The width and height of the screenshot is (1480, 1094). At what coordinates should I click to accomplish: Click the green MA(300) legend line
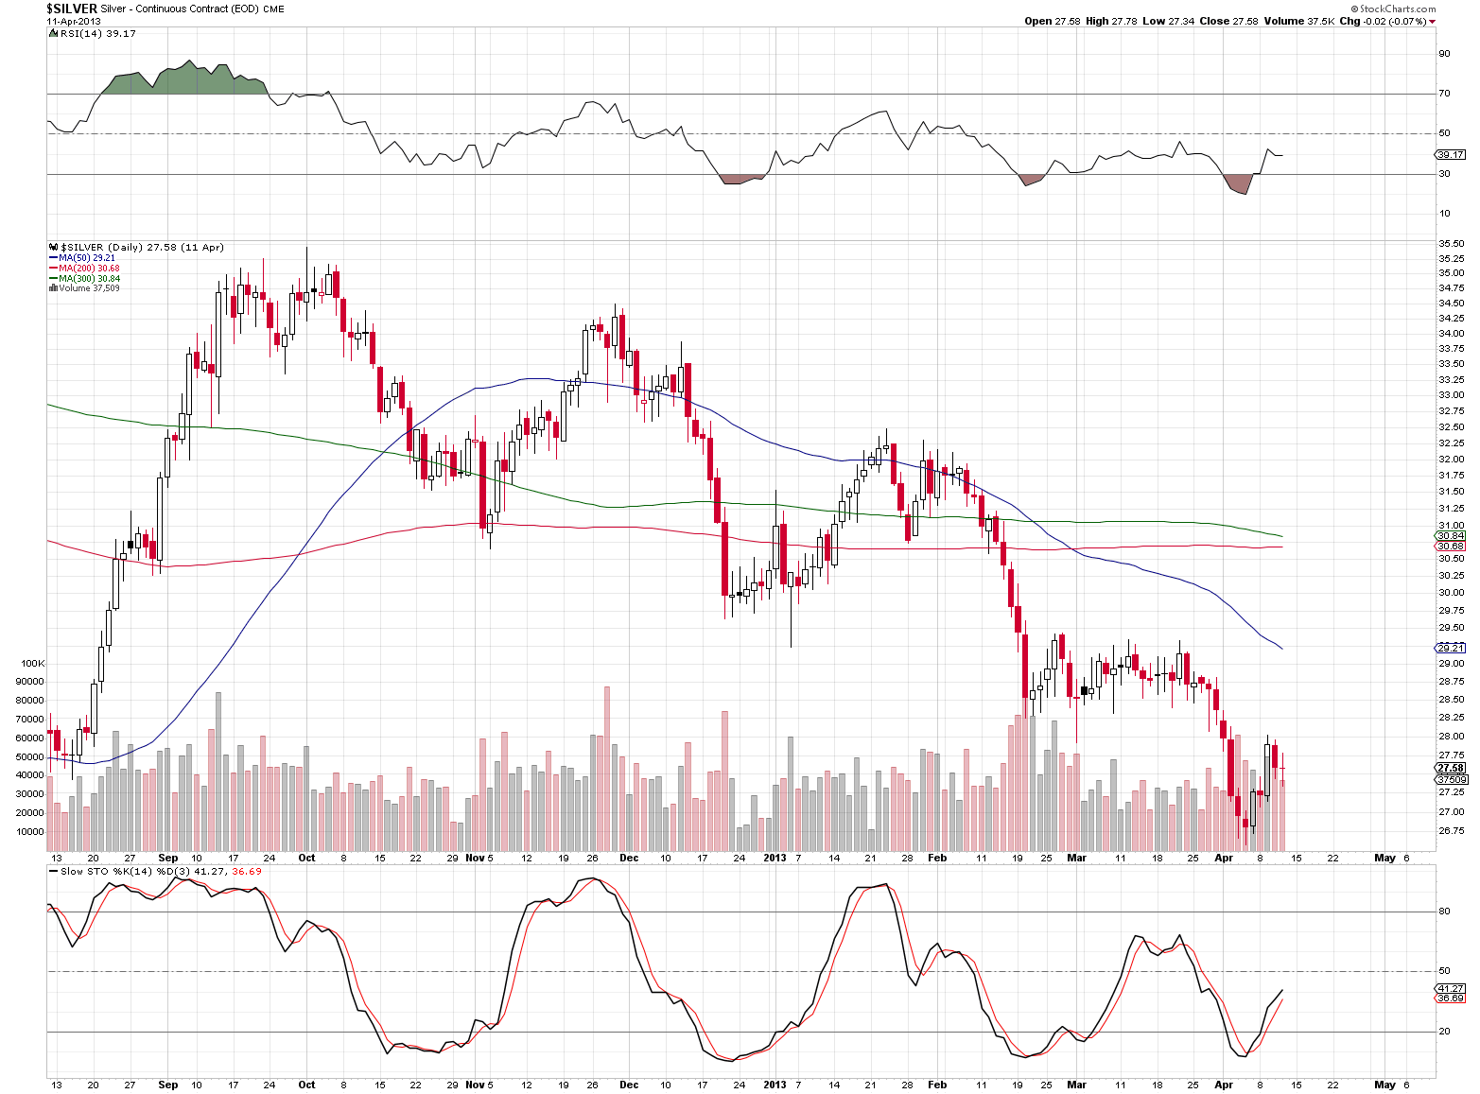coord(53,279)
